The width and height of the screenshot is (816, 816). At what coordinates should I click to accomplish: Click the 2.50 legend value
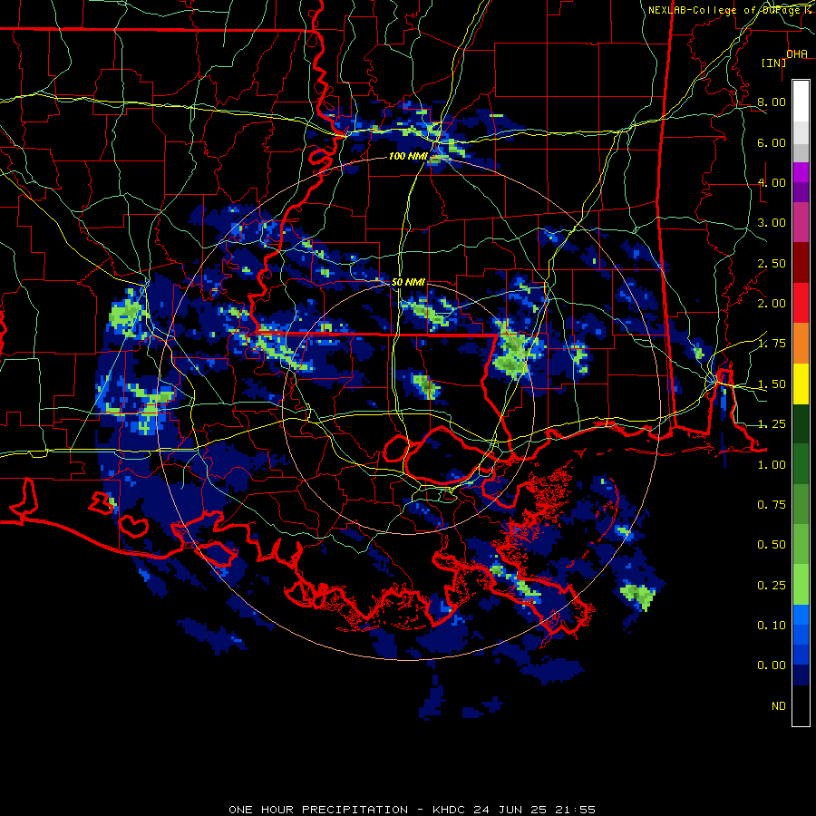coord(772,263)
